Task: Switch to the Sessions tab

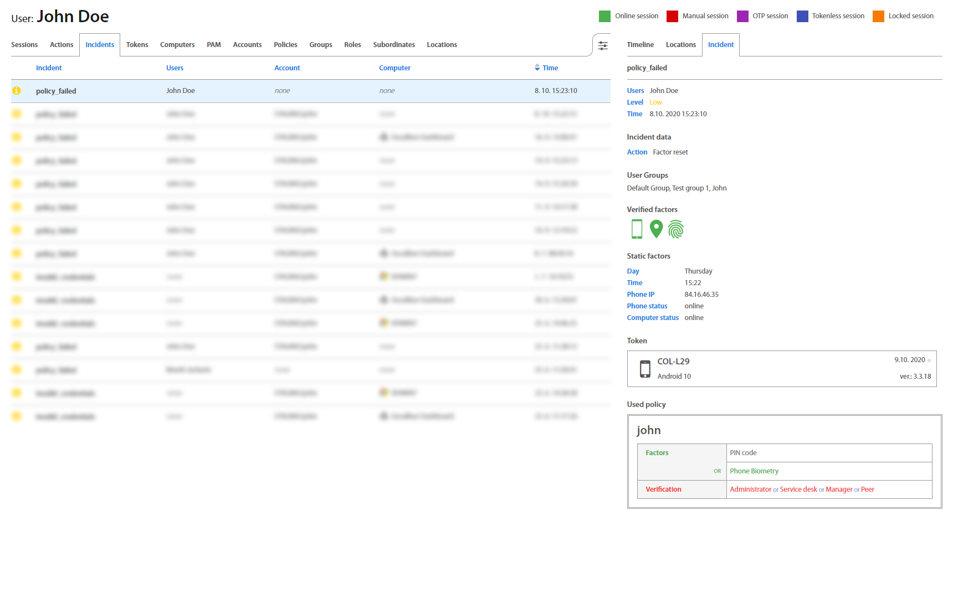Action: (24, 45)
